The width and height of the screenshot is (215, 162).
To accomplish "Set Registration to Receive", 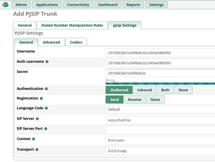I will pos(134,99).
